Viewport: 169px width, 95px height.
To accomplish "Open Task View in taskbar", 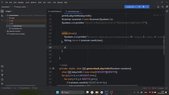I will [87, 92].
